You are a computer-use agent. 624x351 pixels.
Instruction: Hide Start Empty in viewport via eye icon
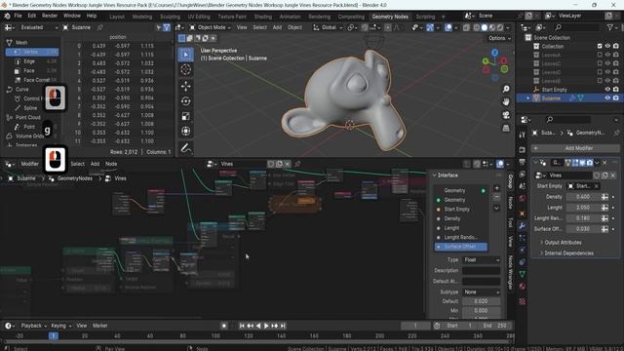point(607,90)
